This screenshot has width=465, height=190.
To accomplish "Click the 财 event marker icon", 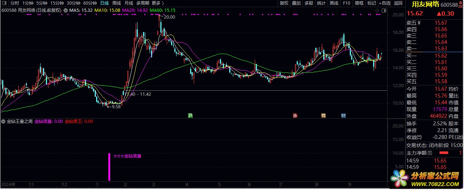I will coord(343,115).
